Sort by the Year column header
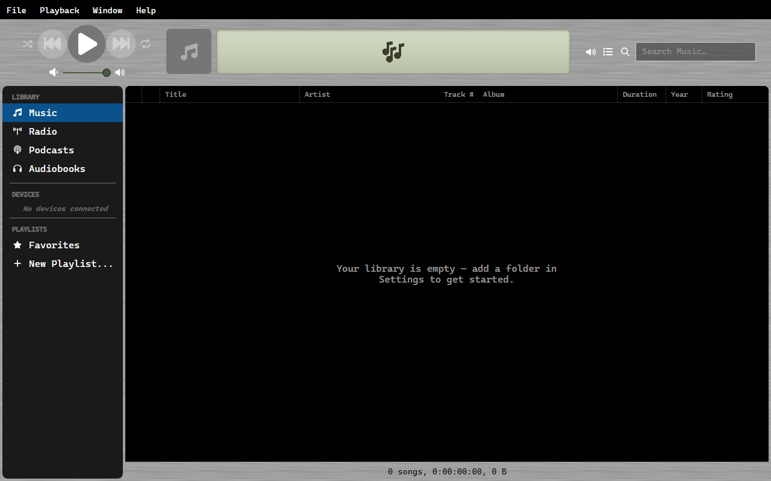The width and height of the screenshot is (771, 481). 684,94
